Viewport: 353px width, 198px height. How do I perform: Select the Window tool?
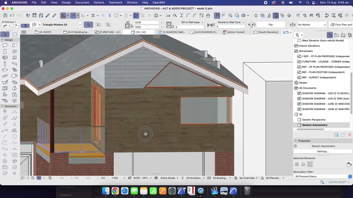click(15, 51)
